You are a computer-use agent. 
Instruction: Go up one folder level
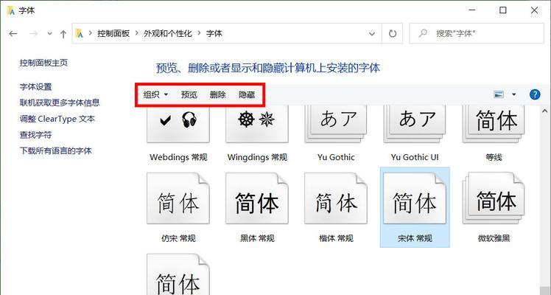63,34
